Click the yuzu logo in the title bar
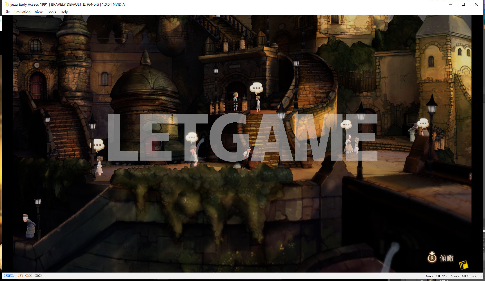Screen dimensions: 485x281 [6, 4]
